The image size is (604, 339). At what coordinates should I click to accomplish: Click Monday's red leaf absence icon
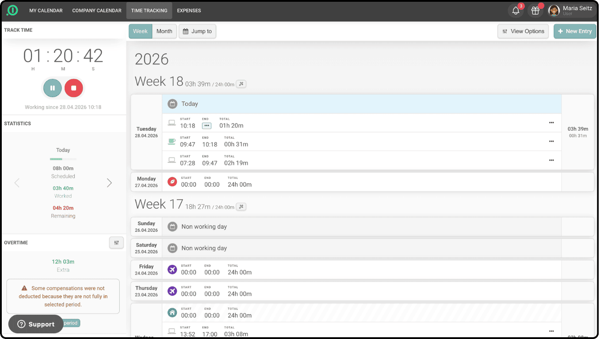point(172,182)
